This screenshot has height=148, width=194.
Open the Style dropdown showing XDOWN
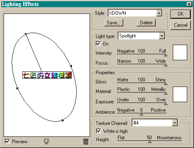pos(159,13)
